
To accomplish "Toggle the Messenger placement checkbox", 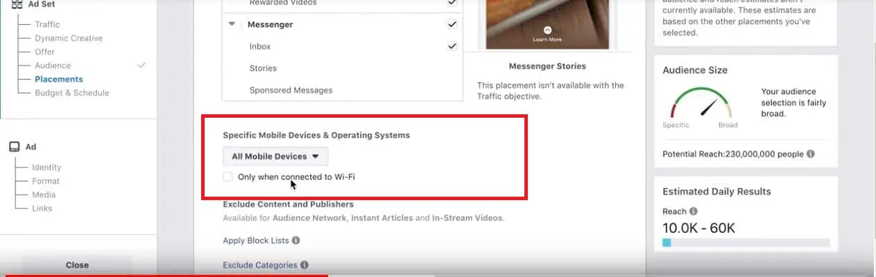I will click(452, 24).
